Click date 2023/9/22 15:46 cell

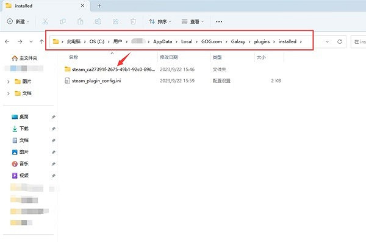[x=177, y=69]
